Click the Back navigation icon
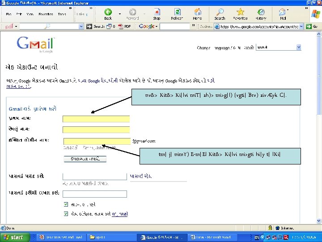322x242 pixels. (x=108, y=12)
